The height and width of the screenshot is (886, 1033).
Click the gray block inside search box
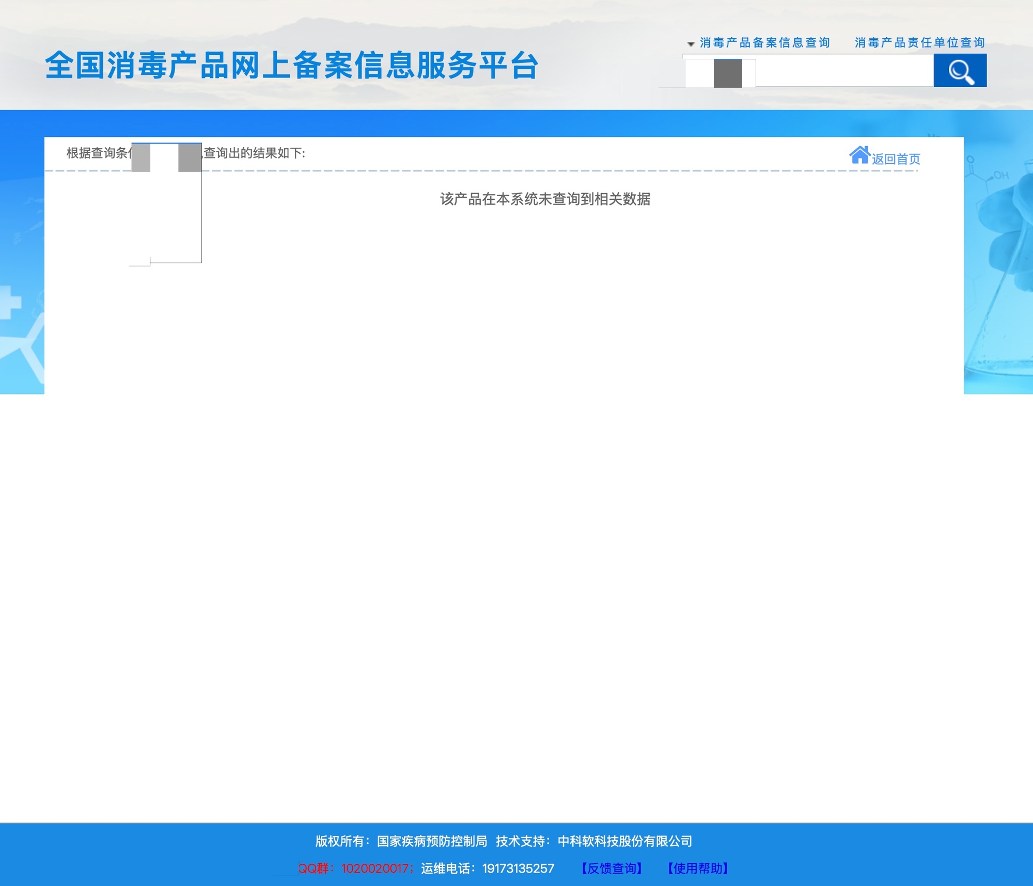[727, 73]
